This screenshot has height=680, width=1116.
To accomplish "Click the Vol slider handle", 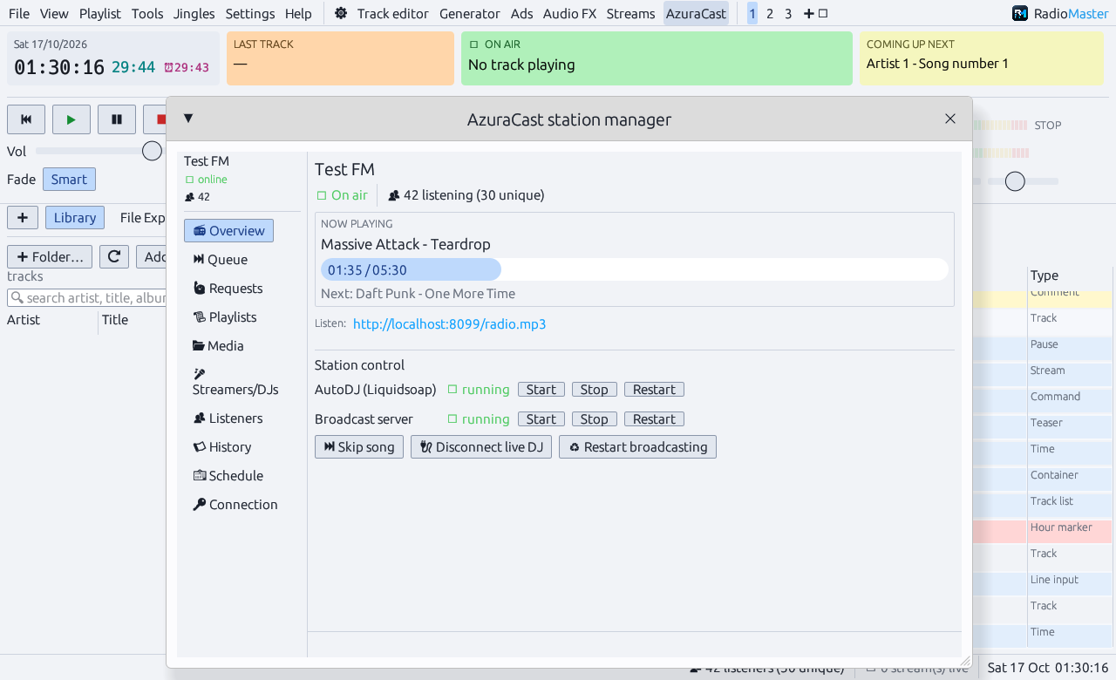I will 152,151.
